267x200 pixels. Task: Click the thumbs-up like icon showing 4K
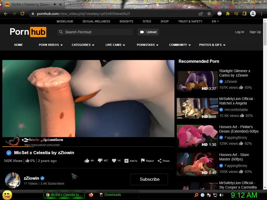click(x=87, y=161)
